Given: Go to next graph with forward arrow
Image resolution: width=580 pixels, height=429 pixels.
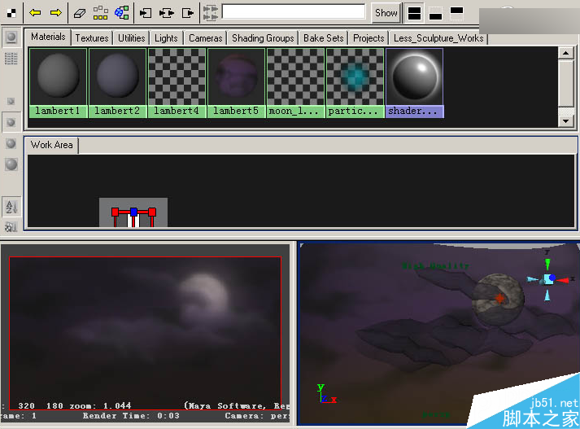Looking at the screenshot, I should [x=56, y=13].
